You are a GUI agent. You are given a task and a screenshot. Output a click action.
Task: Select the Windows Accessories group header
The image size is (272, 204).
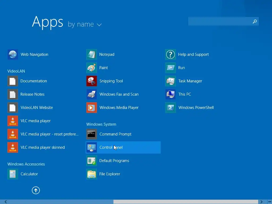(26, 164)
